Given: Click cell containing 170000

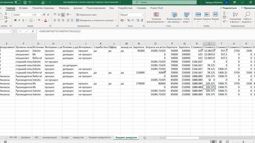Looking at the screenshot, I should point(139,83).
